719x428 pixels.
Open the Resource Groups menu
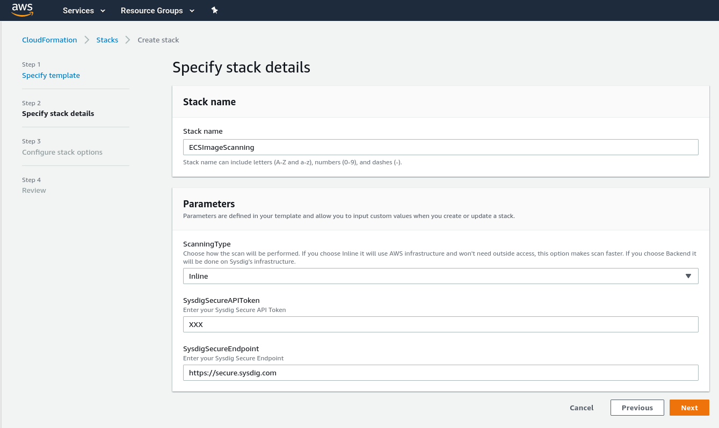(x=151, y=11)
